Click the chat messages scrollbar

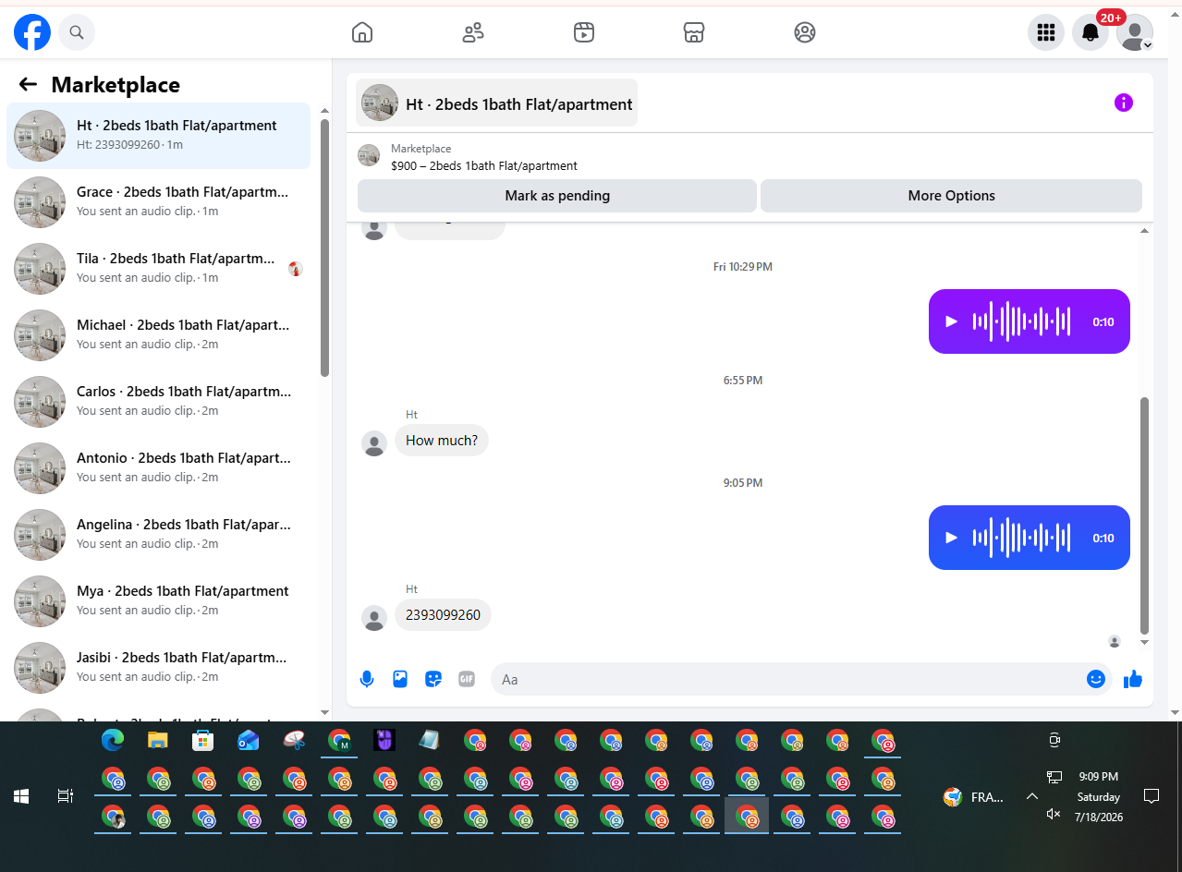point(1145,515)
